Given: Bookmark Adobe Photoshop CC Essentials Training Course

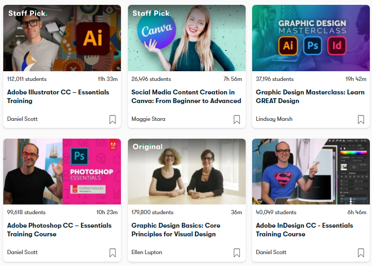Looking at the screenshot, I should [x=112, y=253].
